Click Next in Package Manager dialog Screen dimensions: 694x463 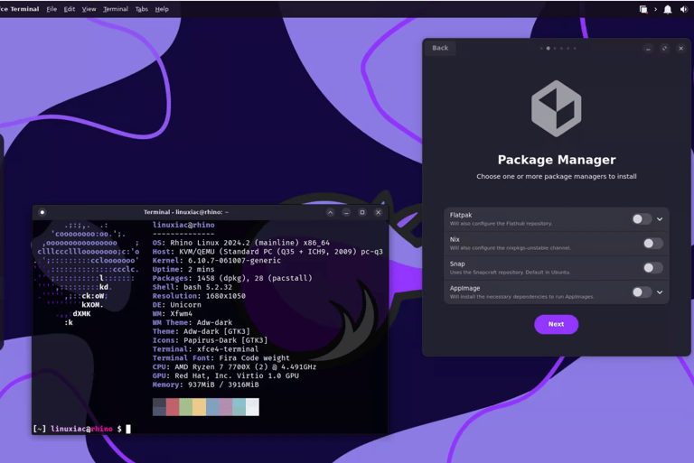(x=556, y=324)
